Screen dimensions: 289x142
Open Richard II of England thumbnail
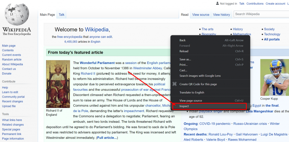tap(58, 84)
